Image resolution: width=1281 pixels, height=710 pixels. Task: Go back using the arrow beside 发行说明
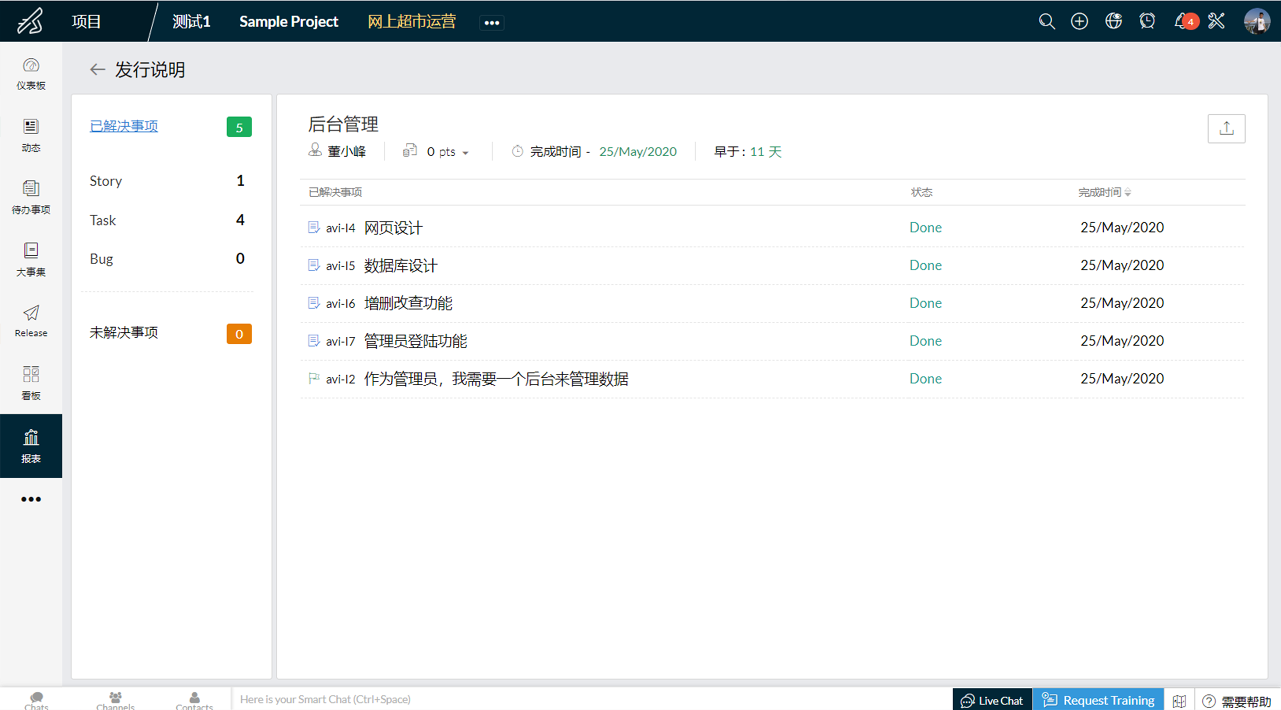[x=97, y=70]
